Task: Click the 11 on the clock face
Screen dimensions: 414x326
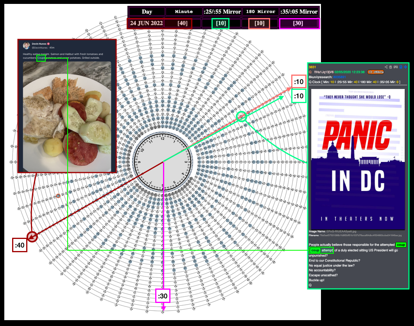Action: (151, 142)
